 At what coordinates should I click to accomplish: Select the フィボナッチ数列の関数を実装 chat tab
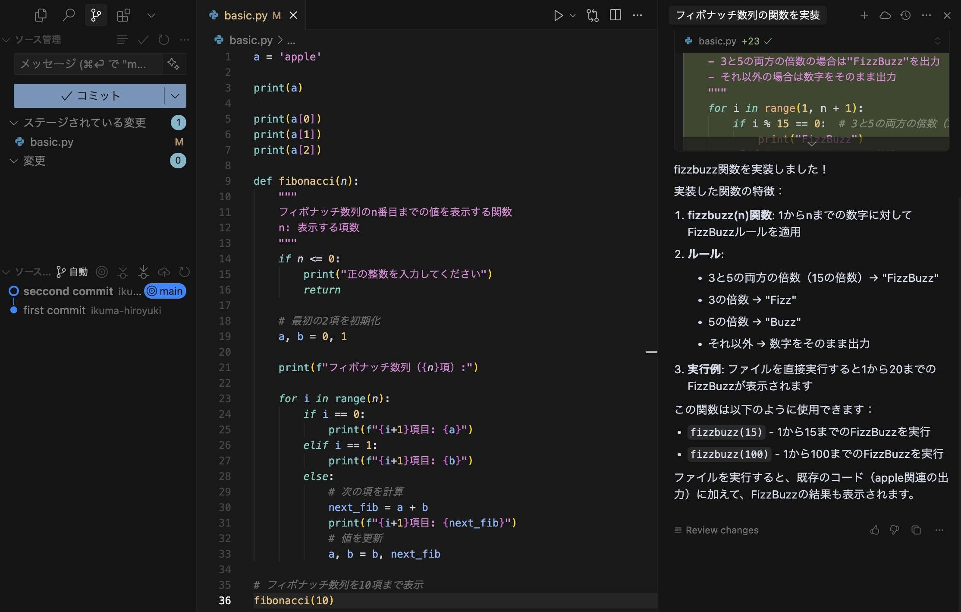click(747, 15)
